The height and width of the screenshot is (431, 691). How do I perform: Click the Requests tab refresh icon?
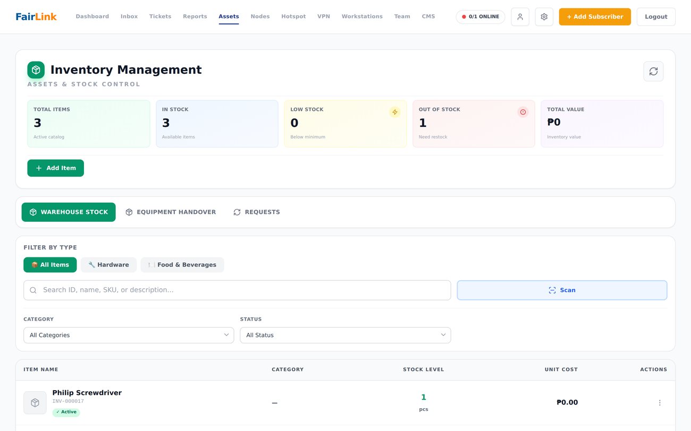[237, 212]
